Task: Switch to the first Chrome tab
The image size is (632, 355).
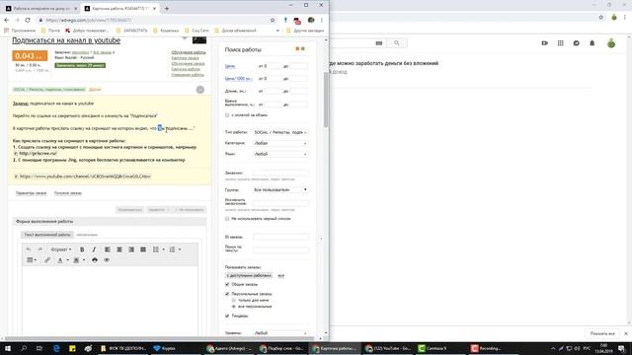Action: tap(40, 8)
